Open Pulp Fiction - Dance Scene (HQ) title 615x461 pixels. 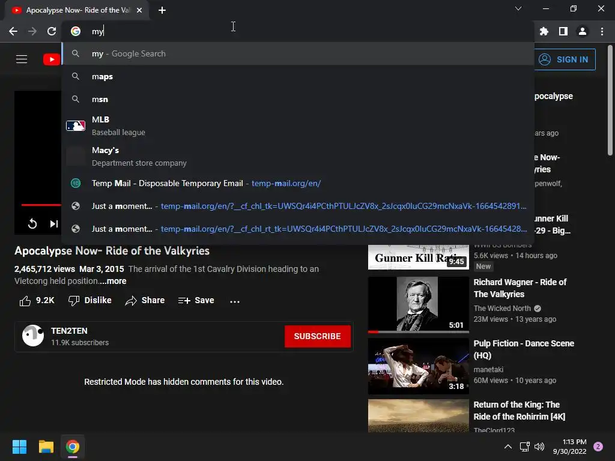click(524, 349)
